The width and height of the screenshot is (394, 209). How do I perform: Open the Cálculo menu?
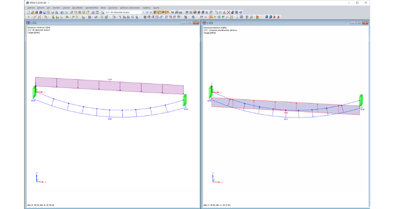[66, 8]
